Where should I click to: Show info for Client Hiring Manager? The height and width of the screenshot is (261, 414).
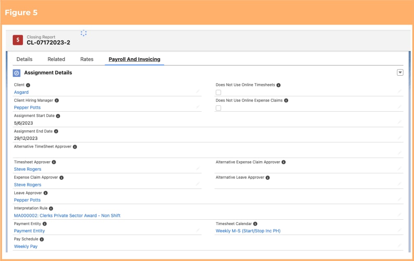click(x=57, y=101)
